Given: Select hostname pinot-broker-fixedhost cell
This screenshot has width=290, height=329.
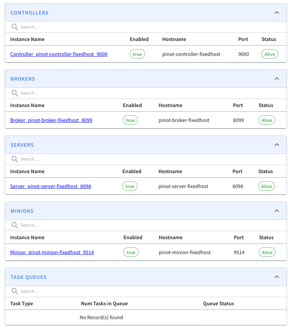Looking at the screenshot, I should click(184, 120).
